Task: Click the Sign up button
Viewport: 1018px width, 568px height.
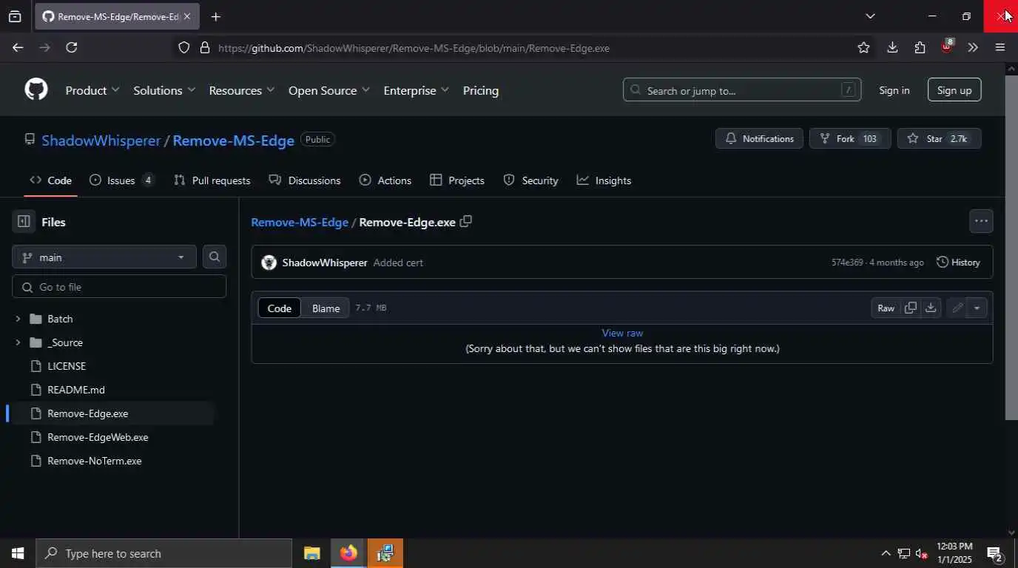Action: click(954, 90)
